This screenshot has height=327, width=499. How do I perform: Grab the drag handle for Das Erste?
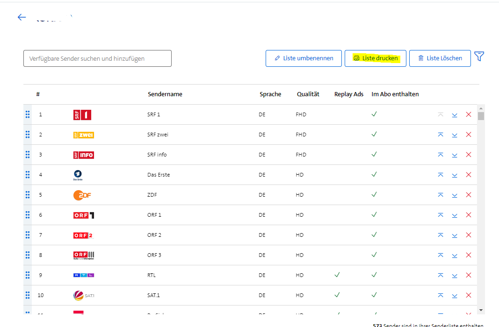[x=28, y=175]
